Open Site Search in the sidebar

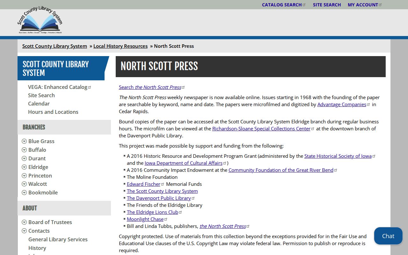(41, 95)
